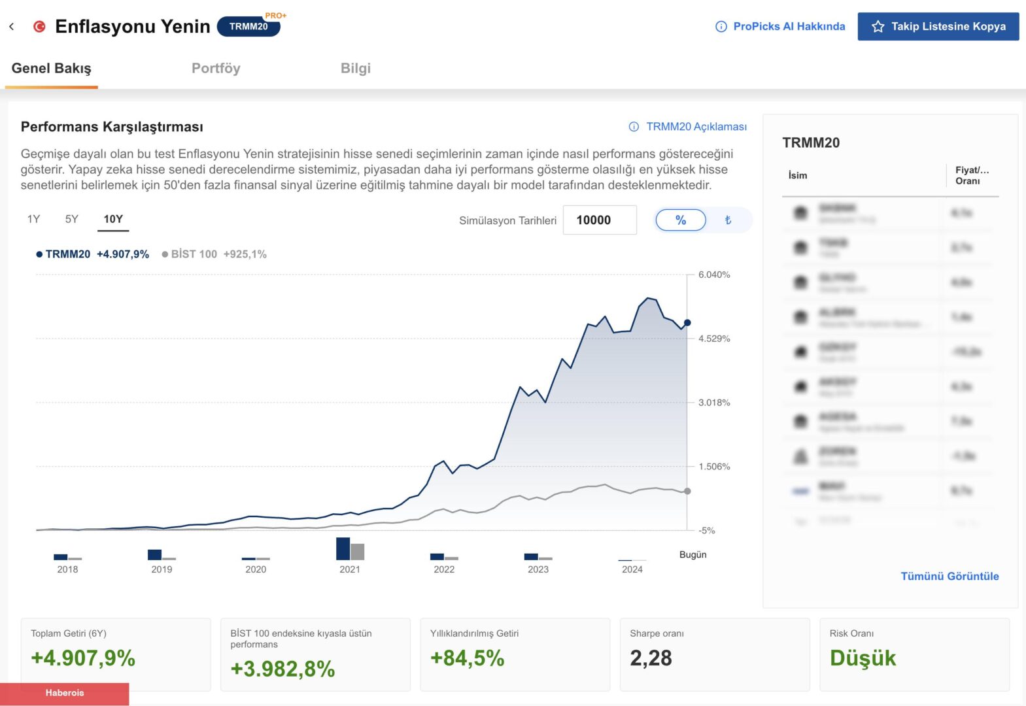Click the BİST 100 end-point marker on the chart
1026x706 pixels.
tap(687, 491)
